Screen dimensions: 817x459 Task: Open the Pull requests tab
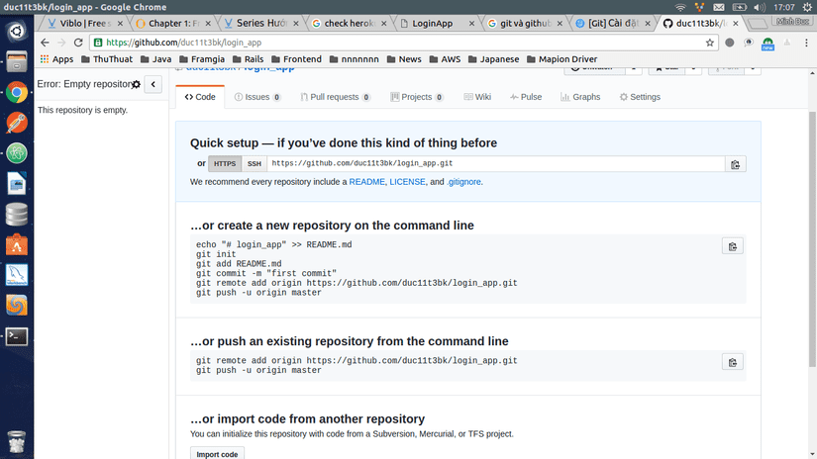pyautogui.click(x=335, y=97)
